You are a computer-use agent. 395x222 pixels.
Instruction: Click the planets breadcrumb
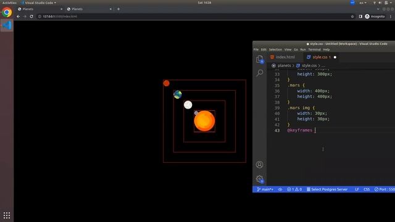tap(284, 65)
